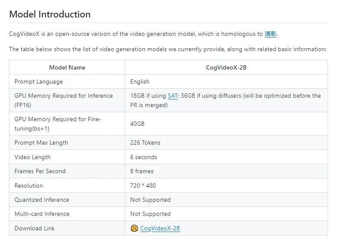337x241 pixels.
Task: Open the SAT link
Action: 173,96
